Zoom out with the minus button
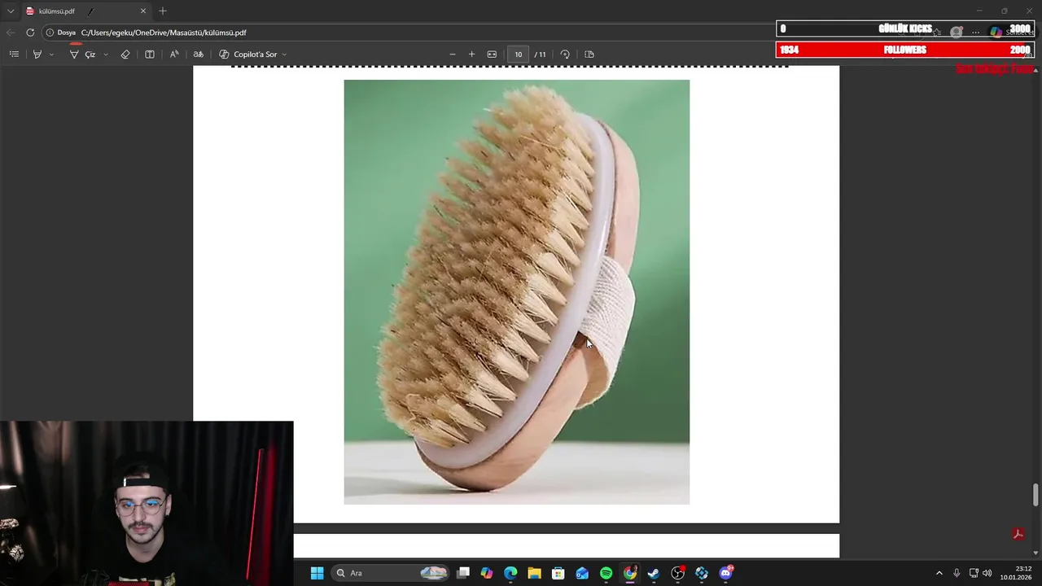 pyautogui.click(x=453, y=55)
